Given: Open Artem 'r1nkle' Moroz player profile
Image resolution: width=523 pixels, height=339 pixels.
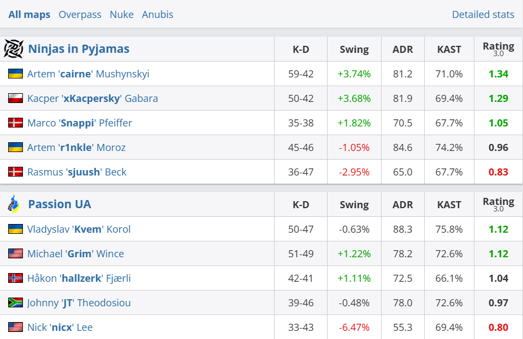Looking at the screenshot, I should (76, 147).
